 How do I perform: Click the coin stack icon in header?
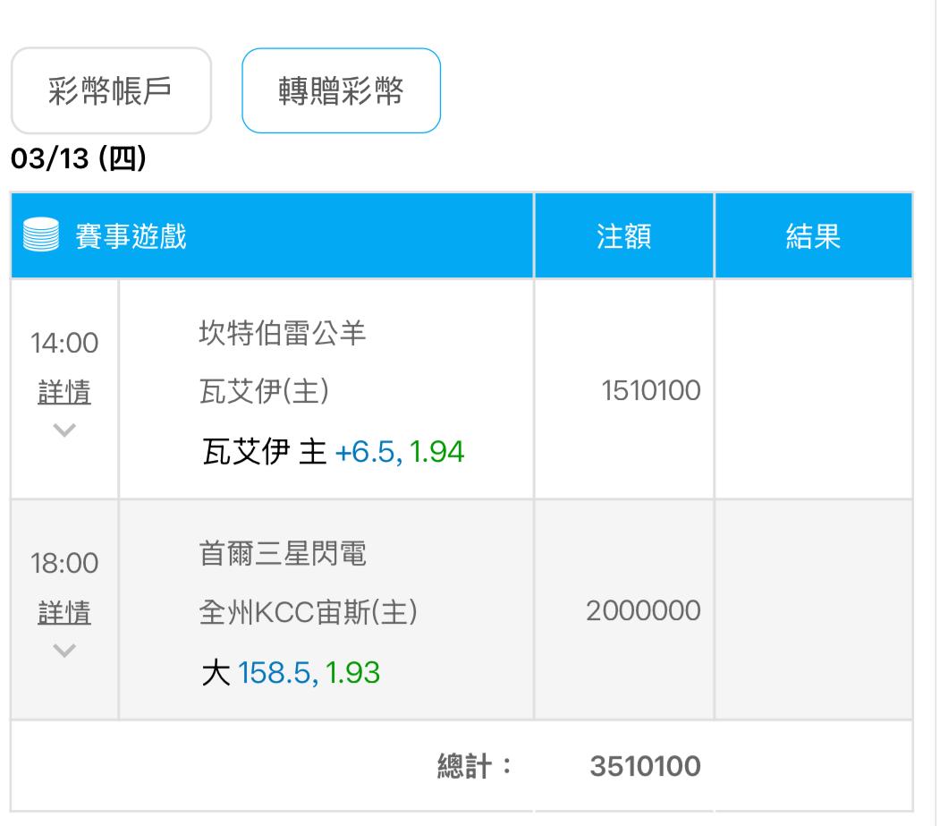[41, 234]
